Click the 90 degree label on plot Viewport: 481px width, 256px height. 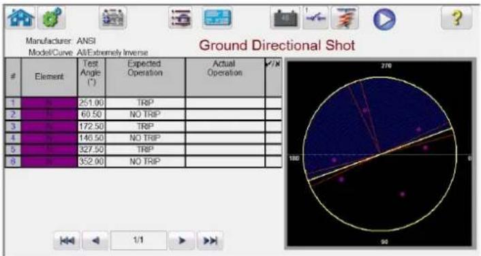pyautogui.click(x=385, y=242)
